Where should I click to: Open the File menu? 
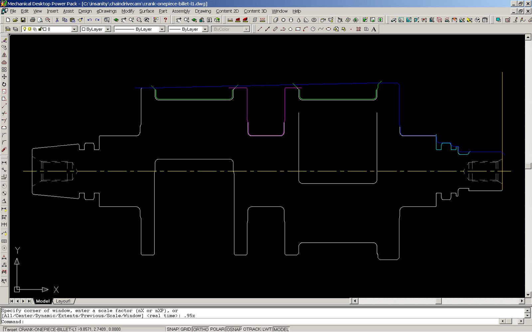click(13, 11)
